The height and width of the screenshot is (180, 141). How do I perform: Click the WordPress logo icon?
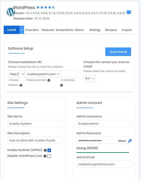click(x=10, y=12)
